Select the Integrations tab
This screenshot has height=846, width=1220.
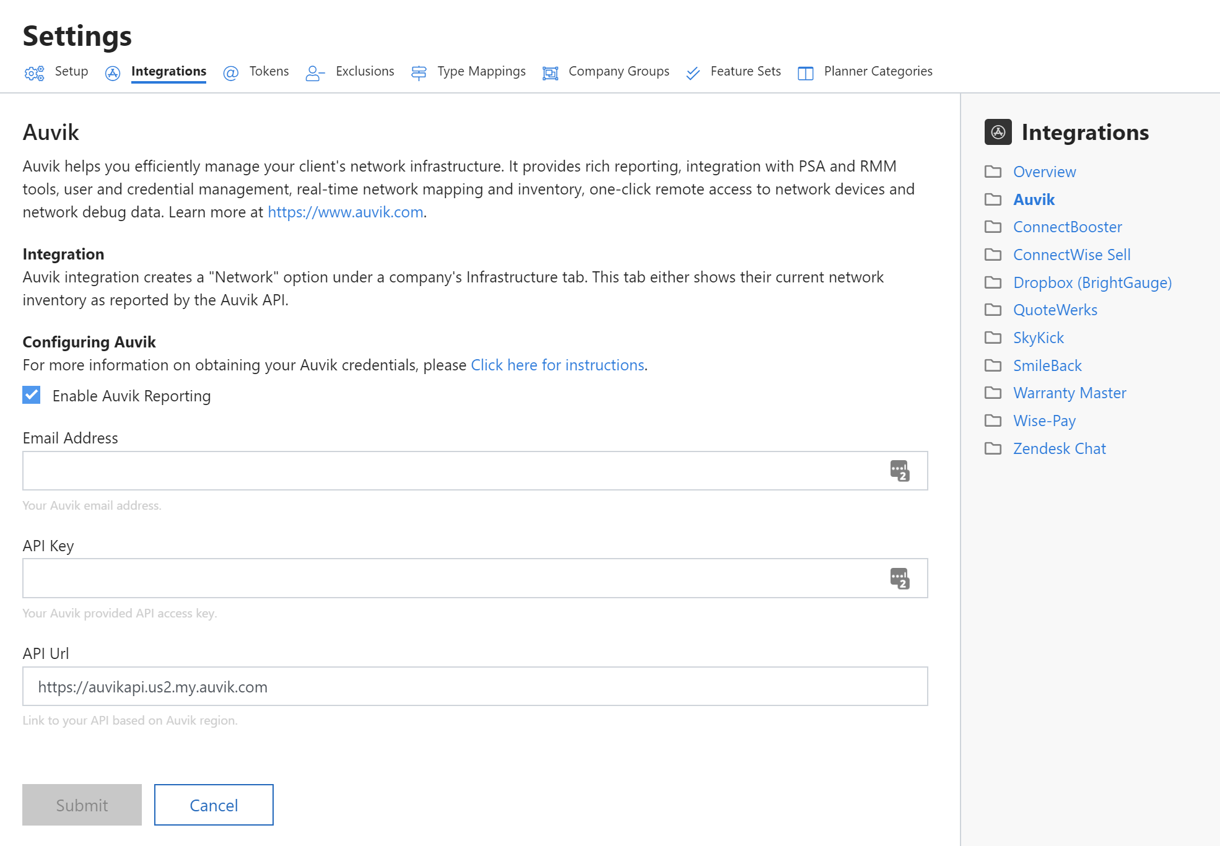click(x=168, y=71)
